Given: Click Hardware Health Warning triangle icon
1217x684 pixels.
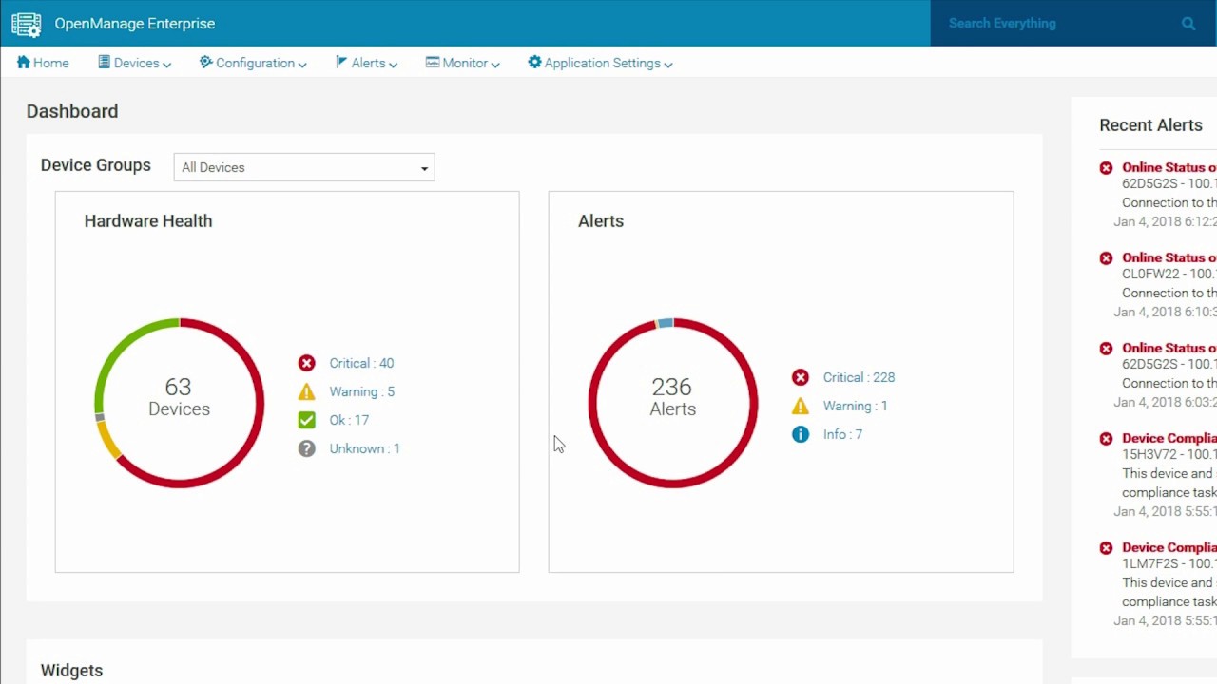Looking at the screenshot, I should click(306, 391).
